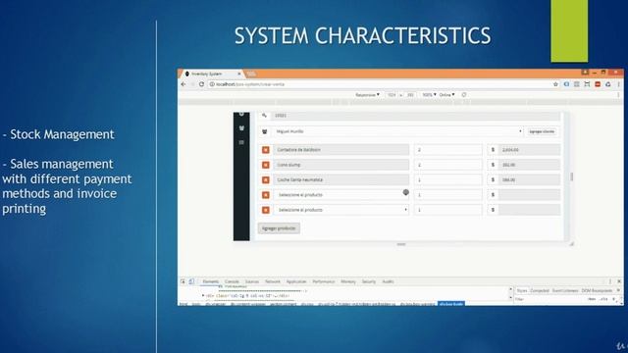Click the viewport height field in device toolbar
The width and height of the screenshot is (628, 353).
click(410, 95)
